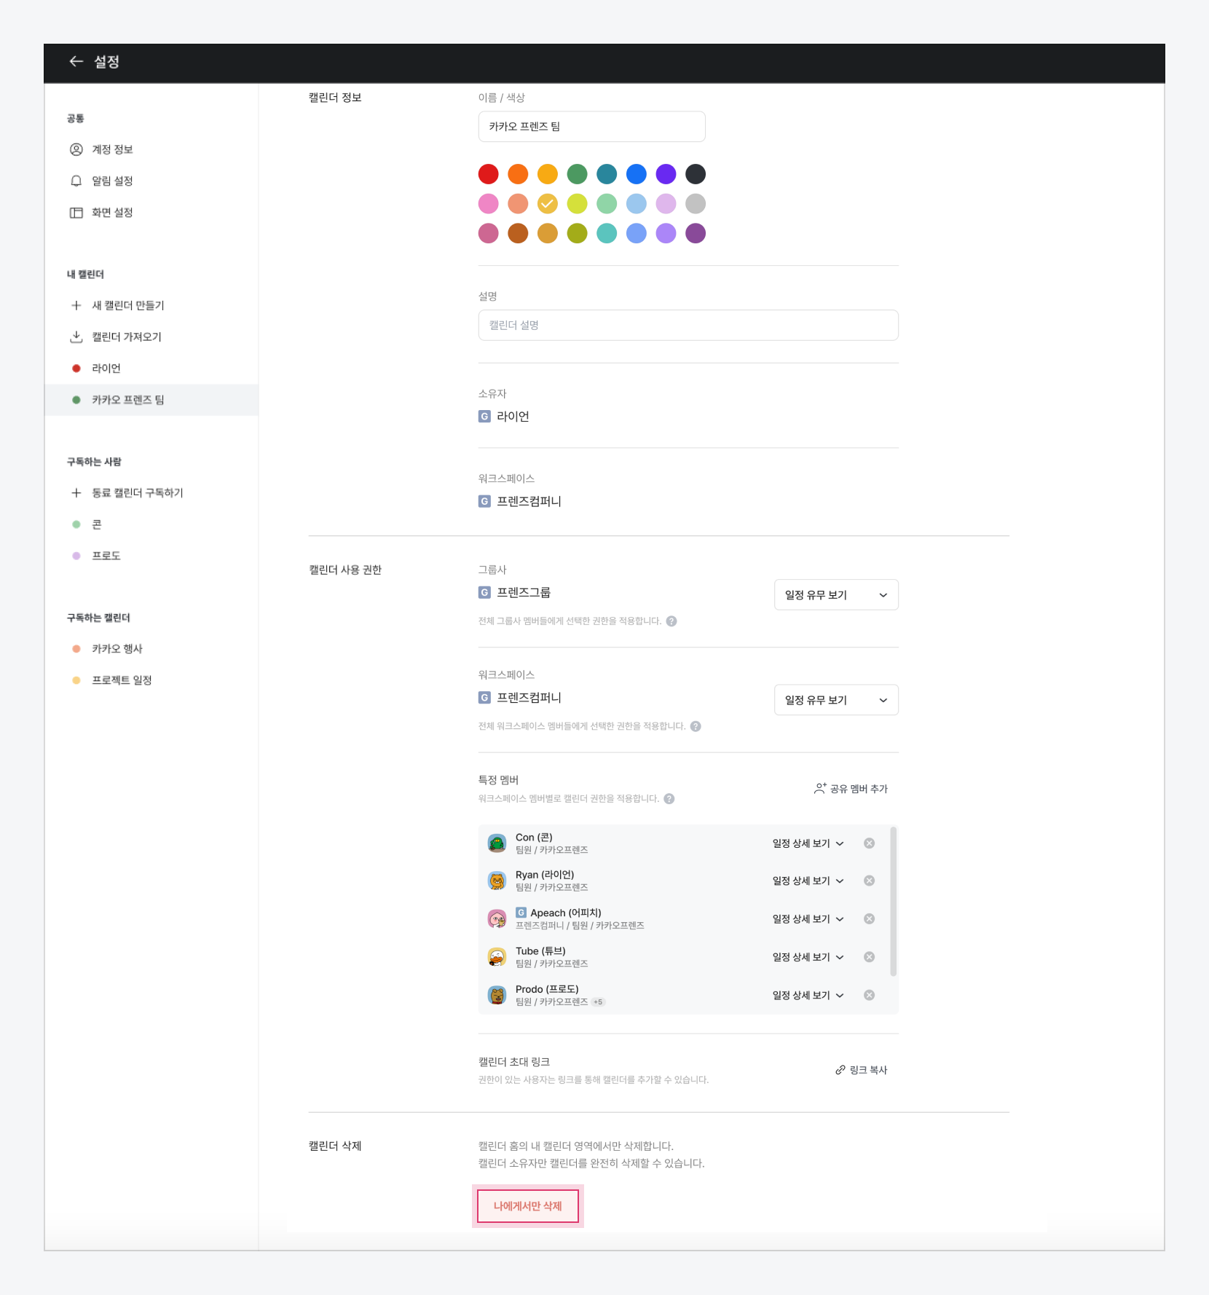Open Ryan (라이언) permission dropdown

click(x=808, y=881)
